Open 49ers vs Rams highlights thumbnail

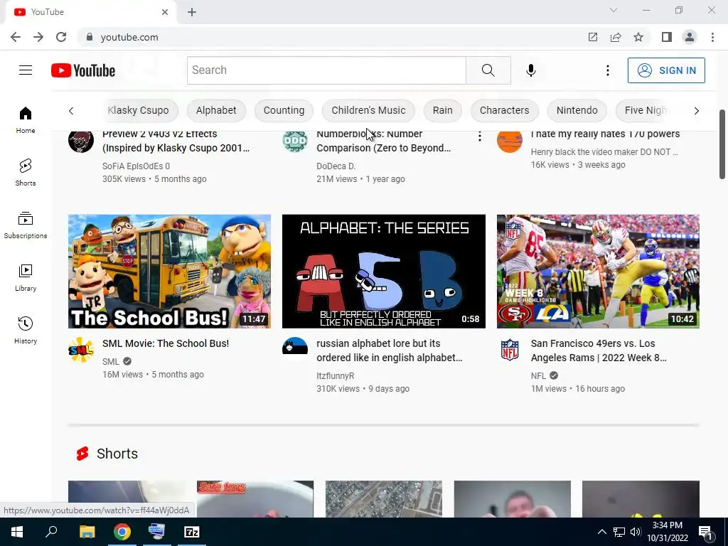pyautogui.click(x=598, y=271)
